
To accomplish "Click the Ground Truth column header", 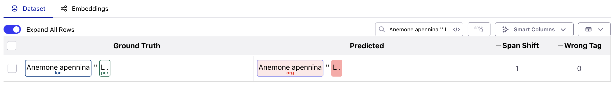I will [x=137, y=46].
